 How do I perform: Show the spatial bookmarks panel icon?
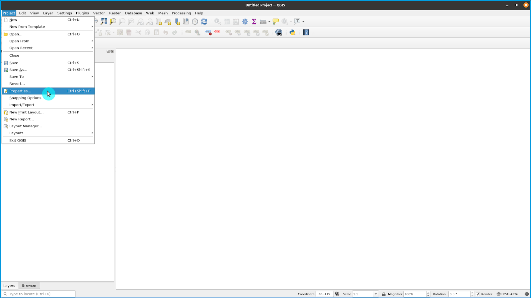click(186, 21)
